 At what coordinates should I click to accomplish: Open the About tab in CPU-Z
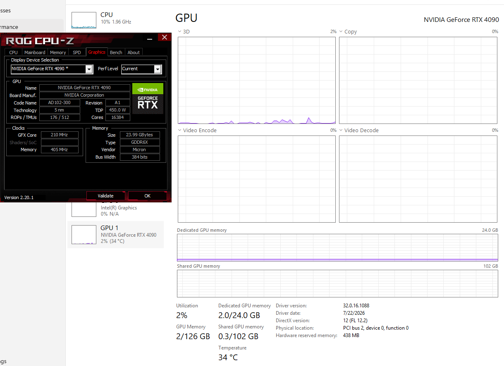pyautogui.click(x=134, y=52)
